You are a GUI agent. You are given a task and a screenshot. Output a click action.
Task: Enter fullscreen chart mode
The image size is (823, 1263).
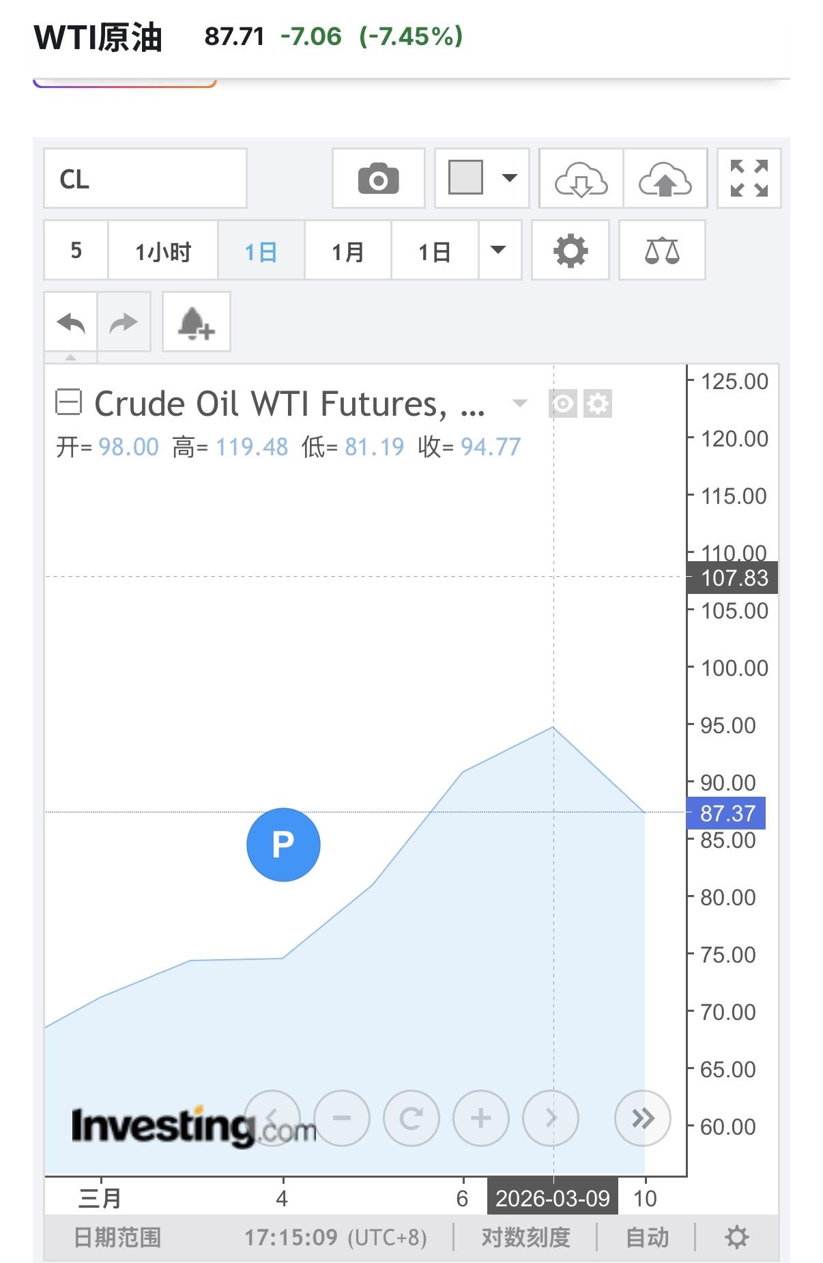(x=749, y=179)
